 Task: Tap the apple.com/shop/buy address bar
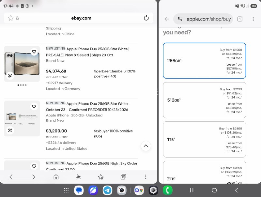point(203,19)
